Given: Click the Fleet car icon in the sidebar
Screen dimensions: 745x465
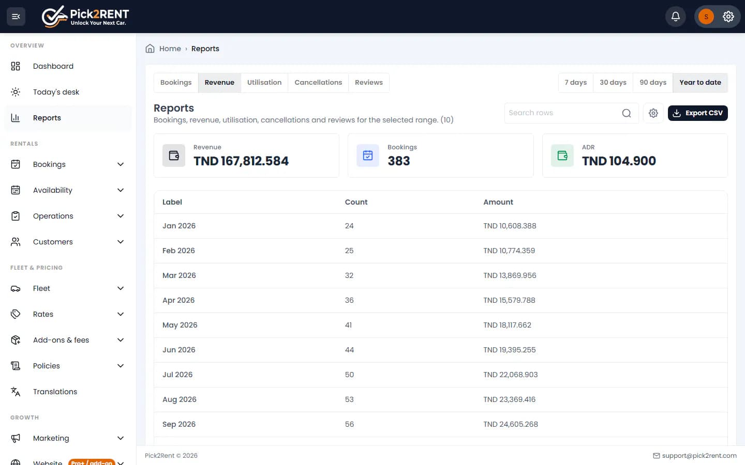Looking at the screenshot, I should click(16, 288).
